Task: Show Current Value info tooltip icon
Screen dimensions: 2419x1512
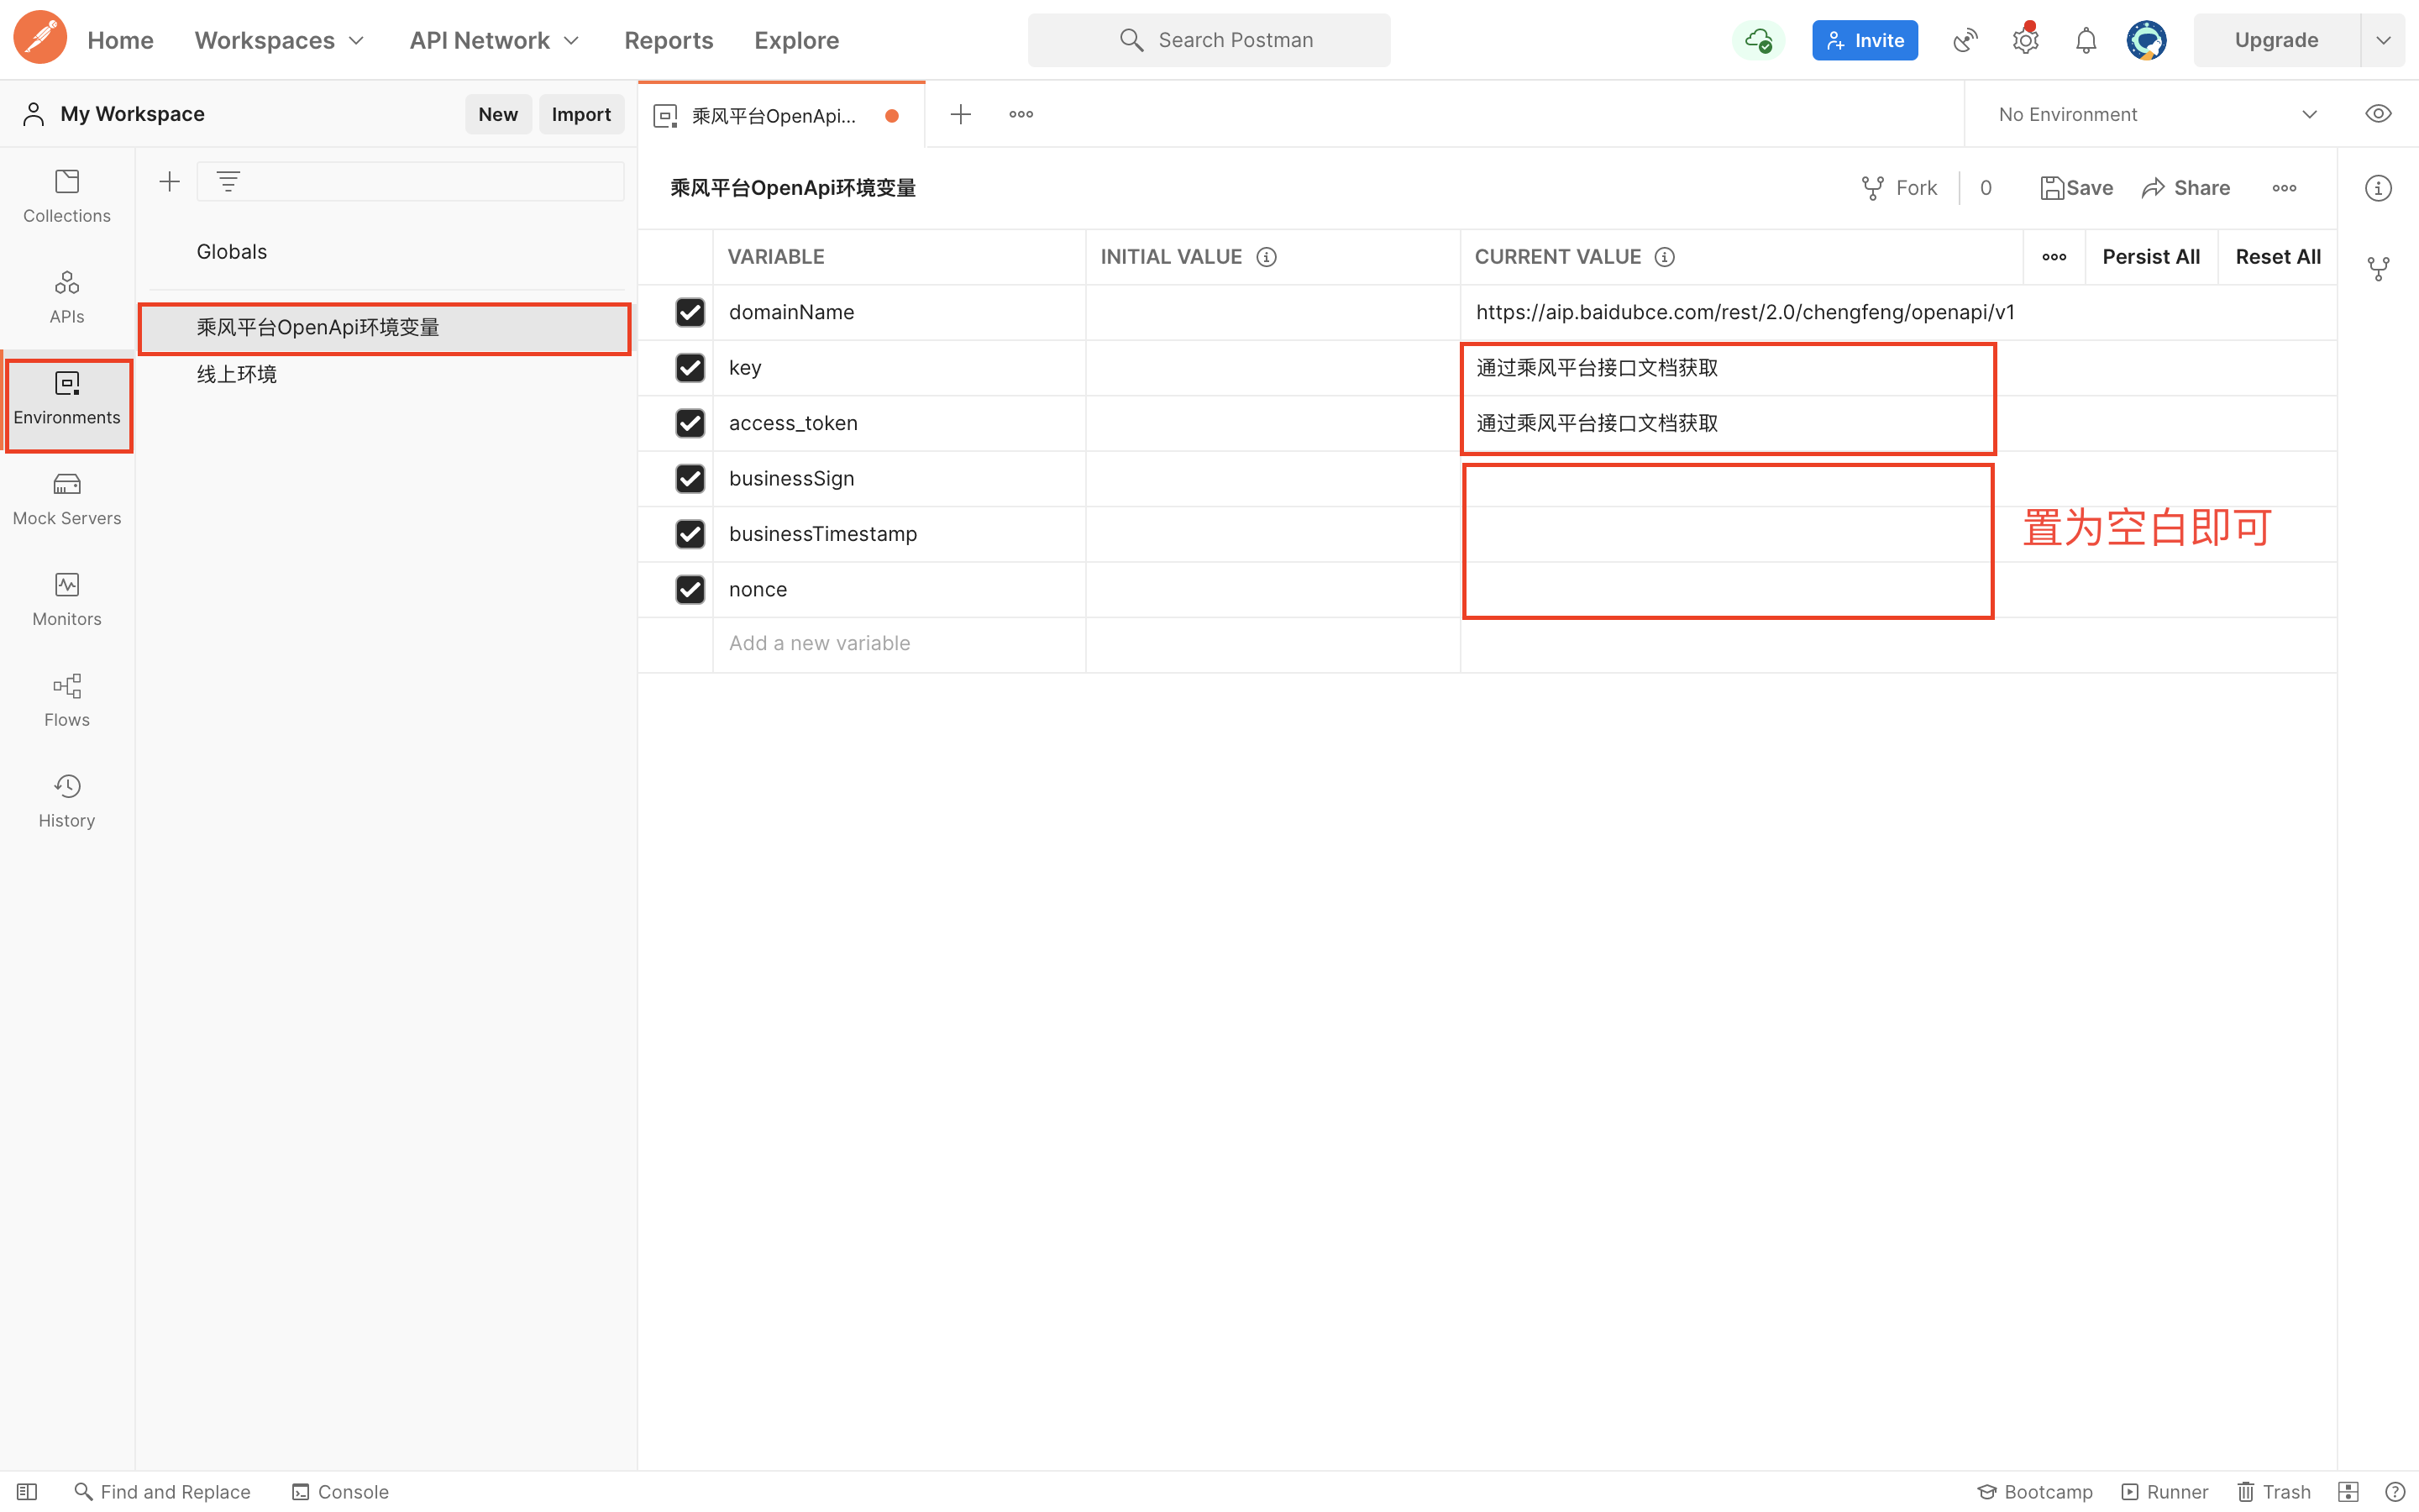Action: pyautogui.click(x=1664, y=257)
